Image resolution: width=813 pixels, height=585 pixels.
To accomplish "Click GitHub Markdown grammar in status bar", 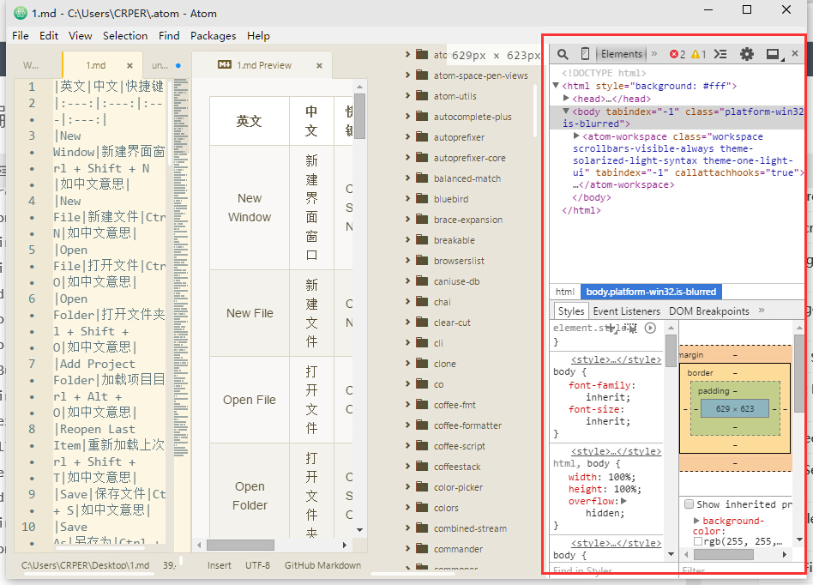I will pyautogui.click(x=322, y=565).
